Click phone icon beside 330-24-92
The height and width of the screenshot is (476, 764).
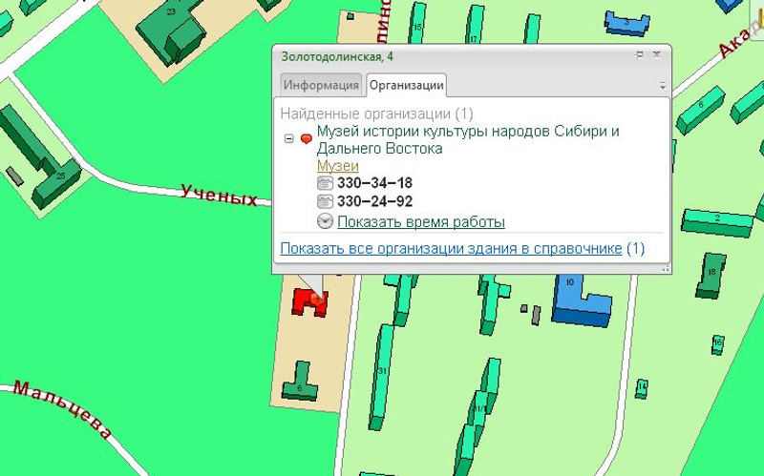(x=325, y=201)
